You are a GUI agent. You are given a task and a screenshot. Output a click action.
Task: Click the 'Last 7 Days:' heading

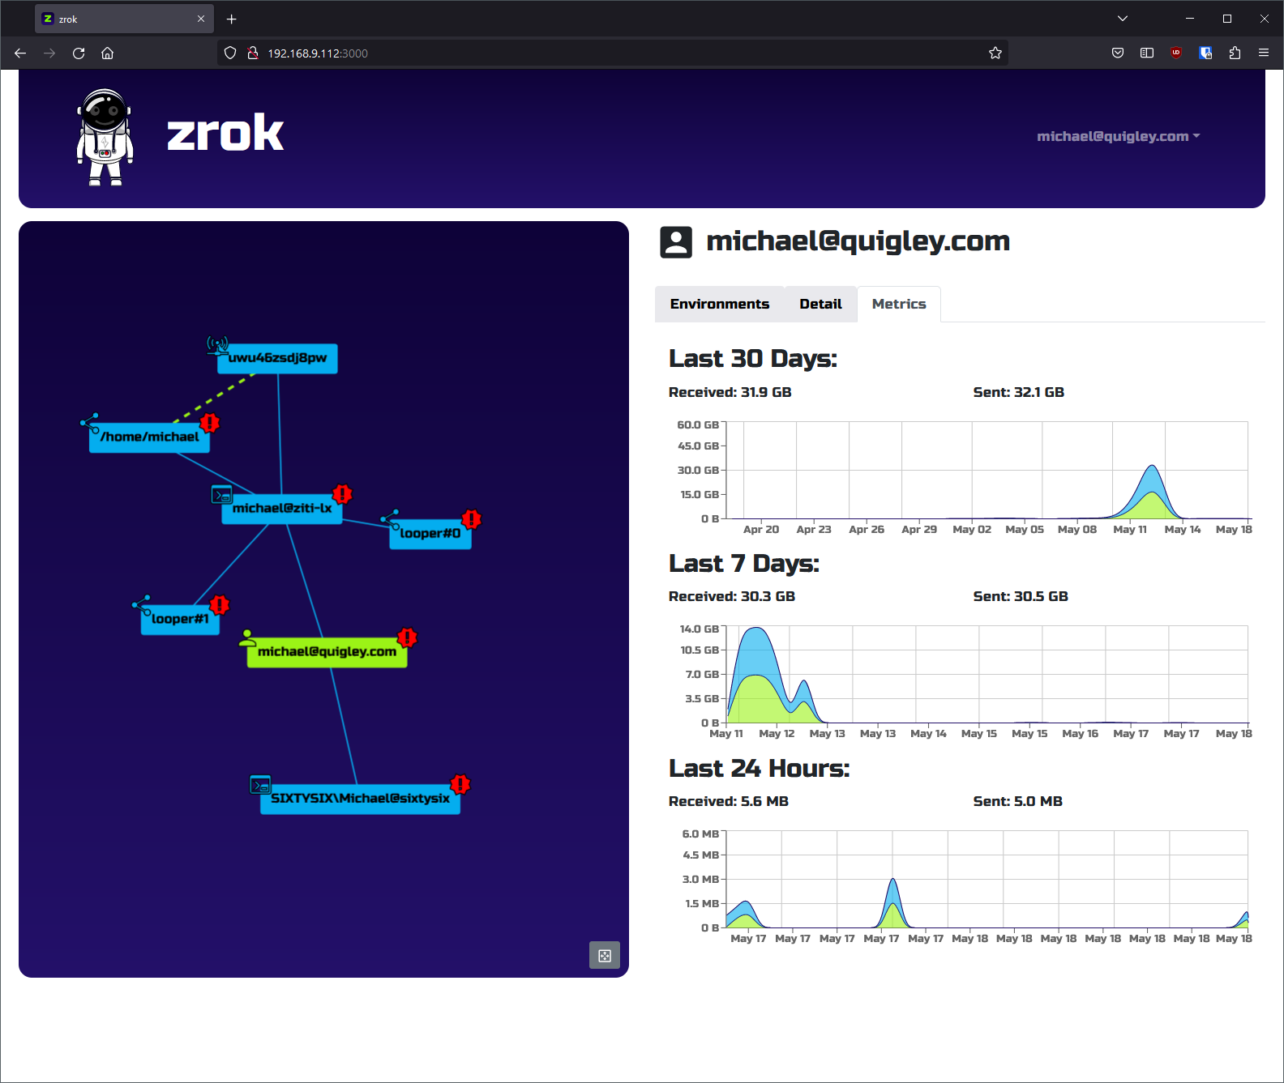tap(743, 564)
